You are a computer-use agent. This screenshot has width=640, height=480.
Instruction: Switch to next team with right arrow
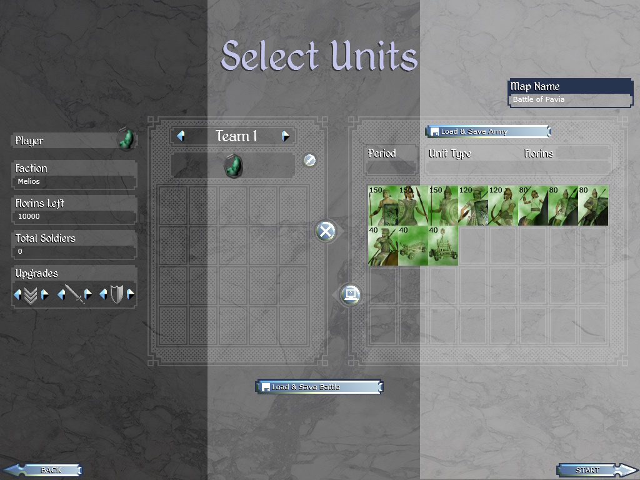286,136
